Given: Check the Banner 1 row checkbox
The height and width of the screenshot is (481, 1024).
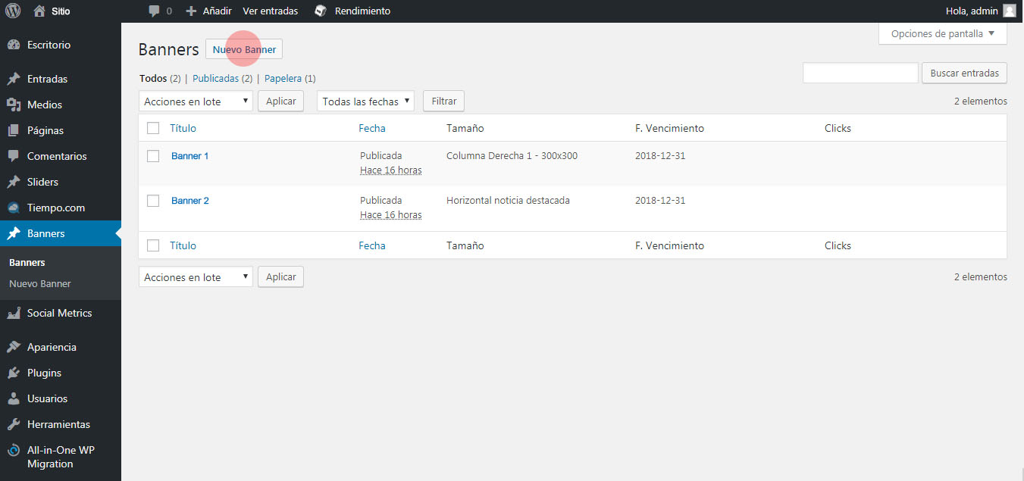Looking at the screenshot, I should click(153, 156).
